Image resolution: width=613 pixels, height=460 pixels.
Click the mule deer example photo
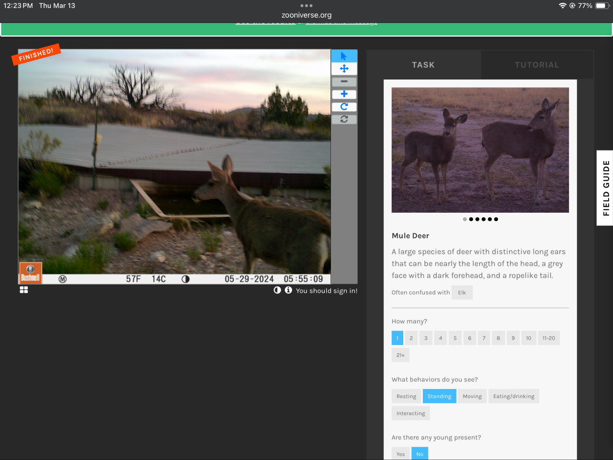click(x=480, y=150)
